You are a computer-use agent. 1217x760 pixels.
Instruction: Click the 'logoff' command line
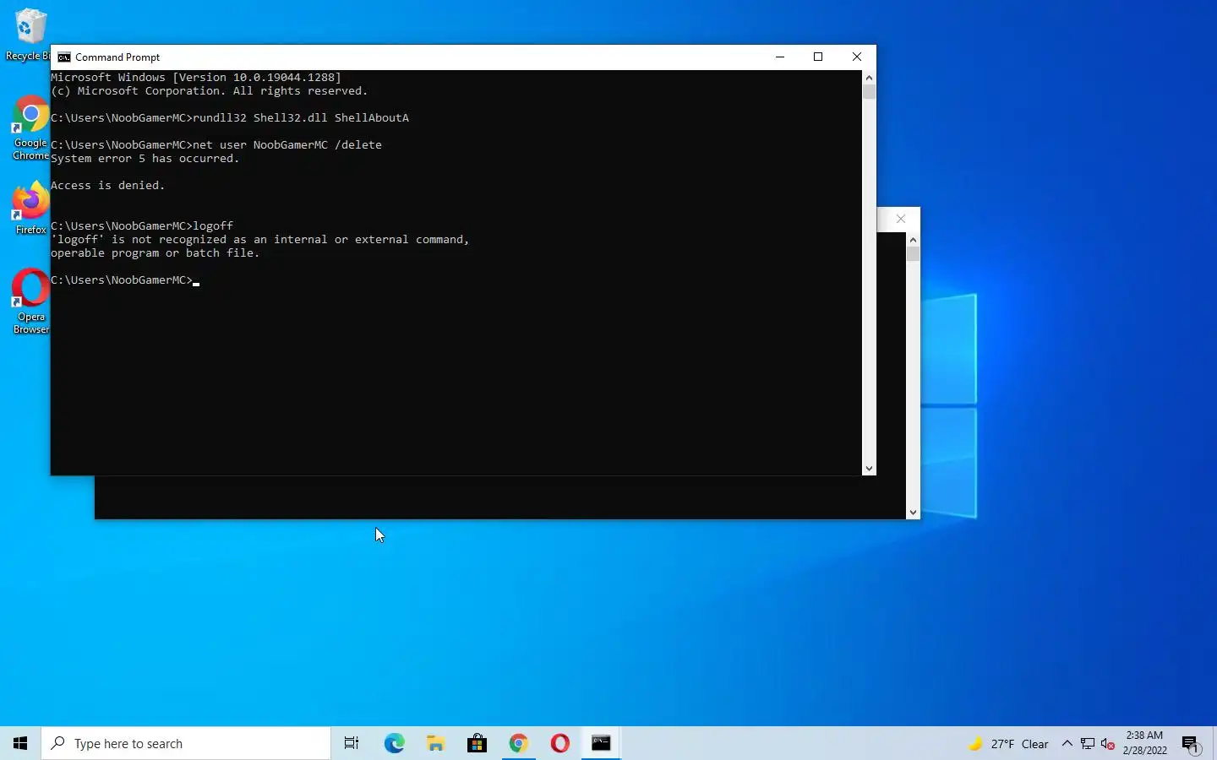142,226
